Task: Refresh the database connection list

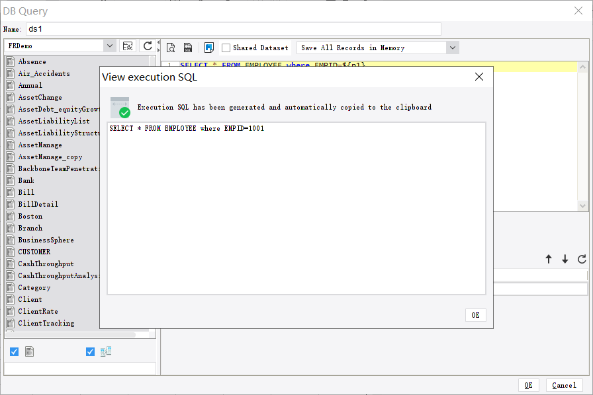Action: click(x=147, y=46)
